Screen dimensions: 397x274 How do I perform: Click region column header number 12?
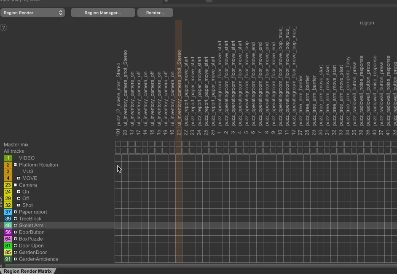(293, 133)
